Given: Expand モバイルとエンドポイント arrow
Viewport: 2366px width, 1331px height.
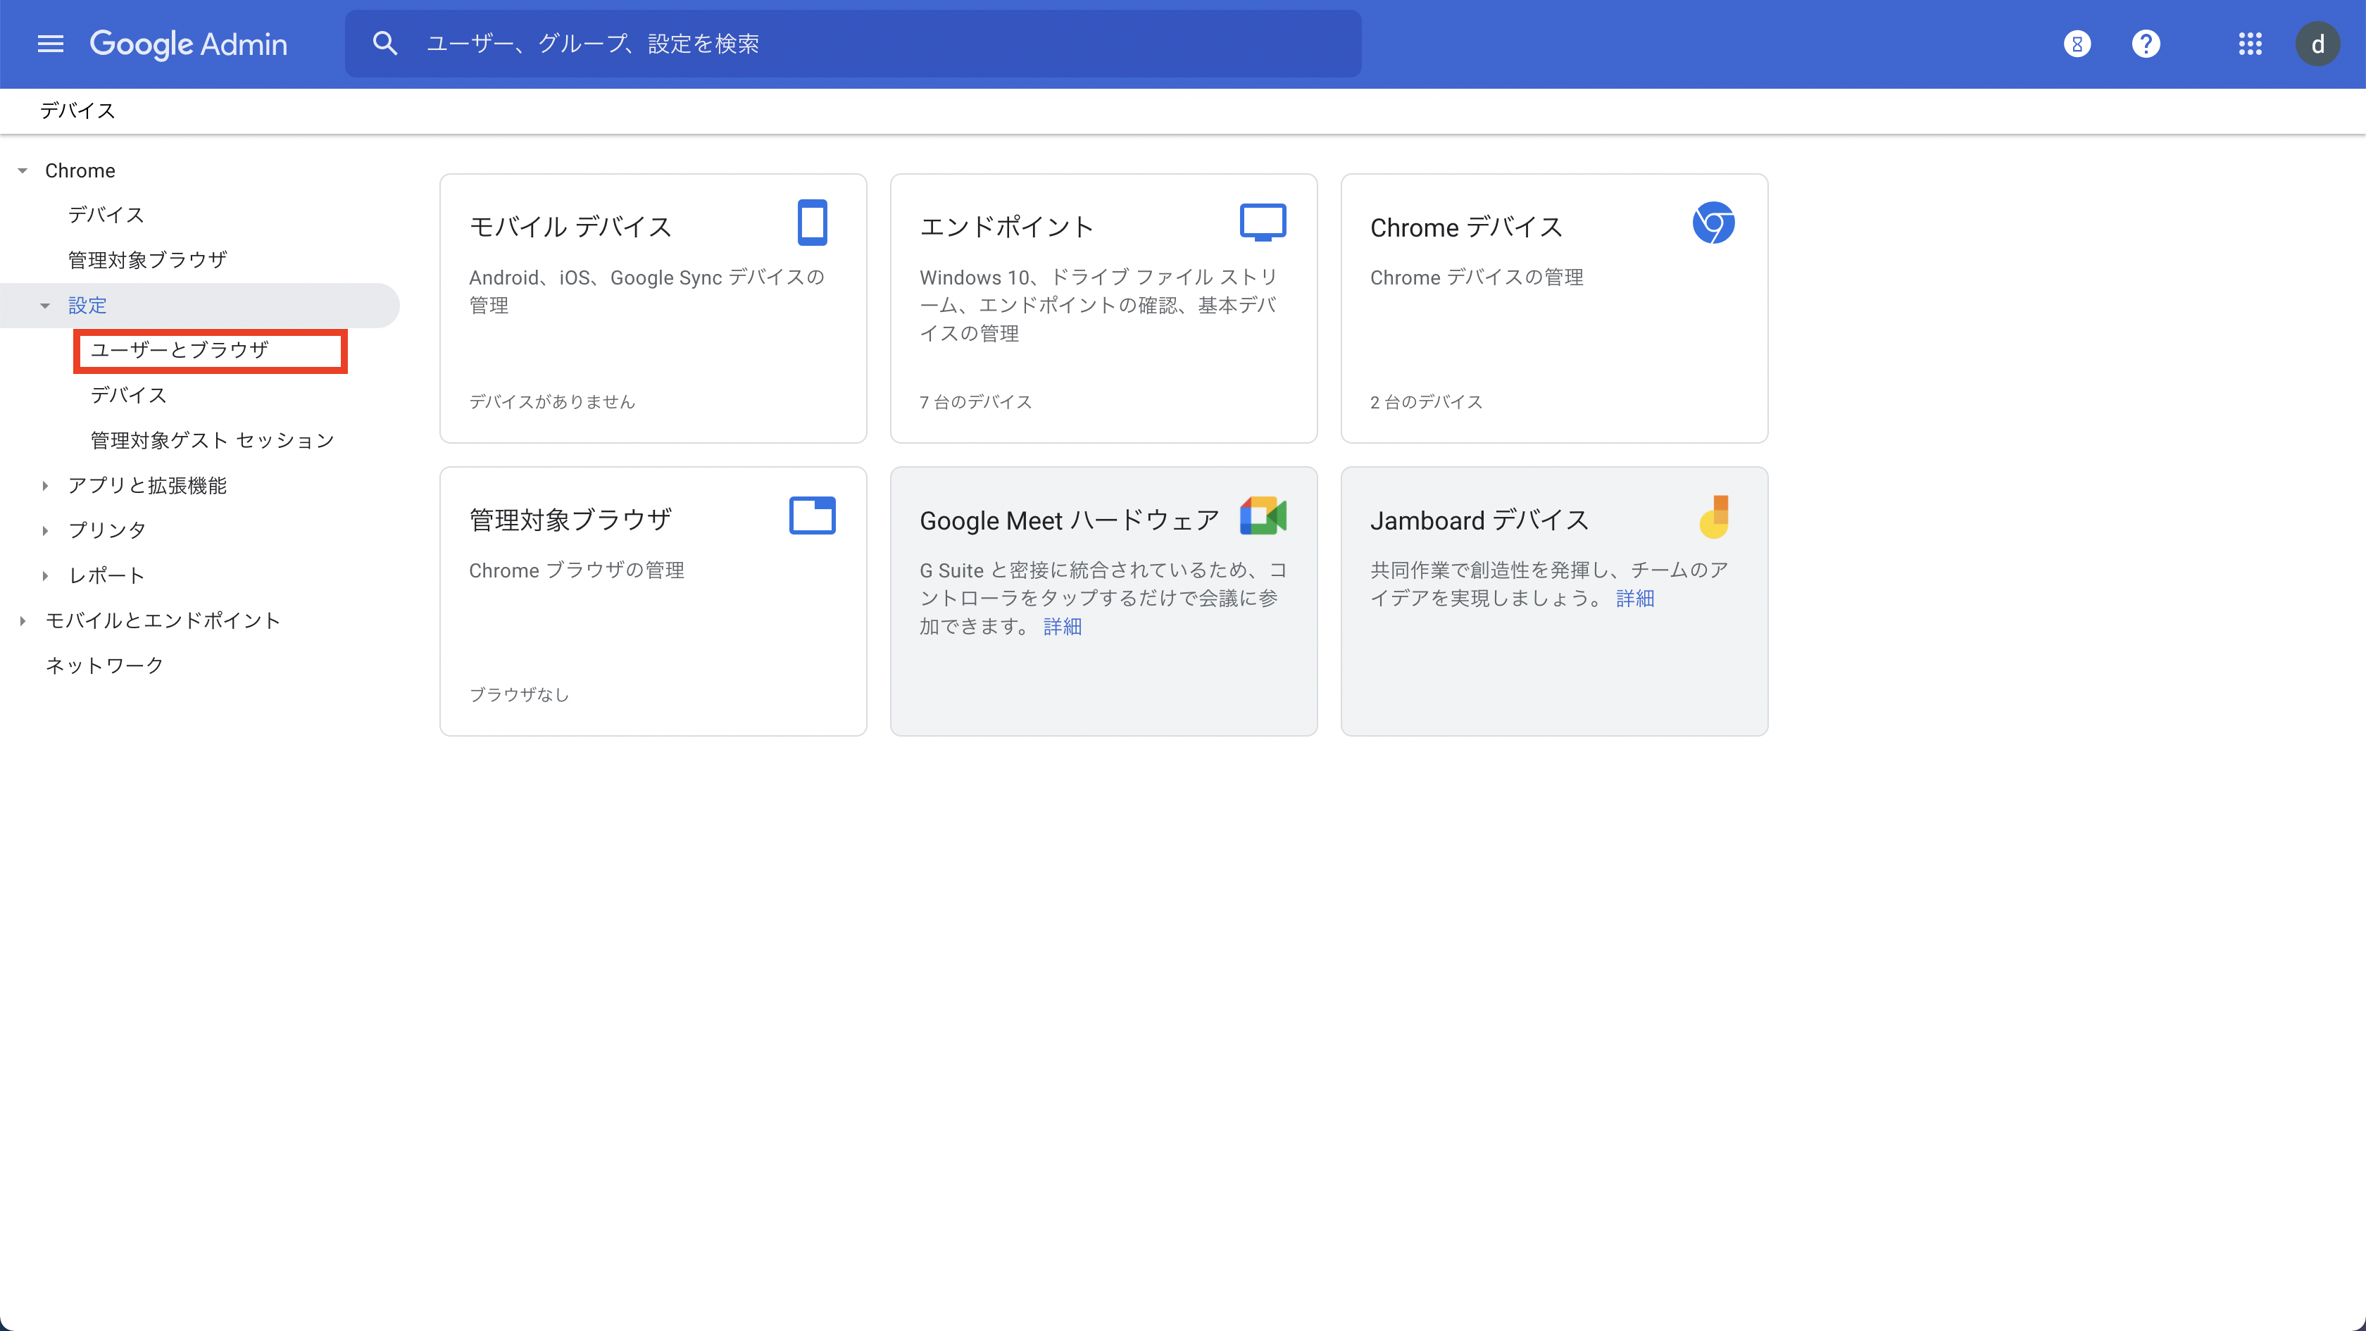Looking at the screenshot, I should 23,621.
